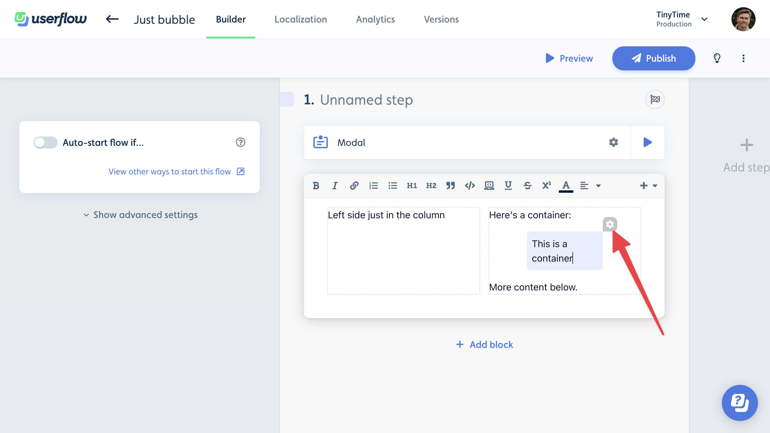Screen dimensions: 770x433
Task: Open the three-dot more options menu
Action: pyautogui.click(x=744, y=58)
